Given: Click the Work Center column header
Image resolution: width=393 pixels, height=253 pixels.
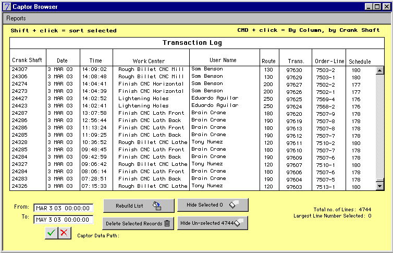Looking at the screenshot, I should [x=149, y=61].
